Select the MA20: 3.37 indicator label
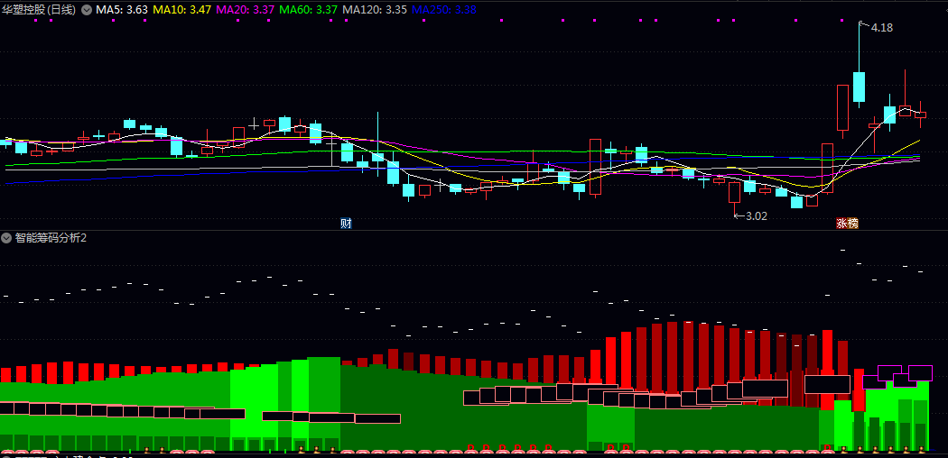Screen dimensions: 948x458 click(x=245, y=10)
